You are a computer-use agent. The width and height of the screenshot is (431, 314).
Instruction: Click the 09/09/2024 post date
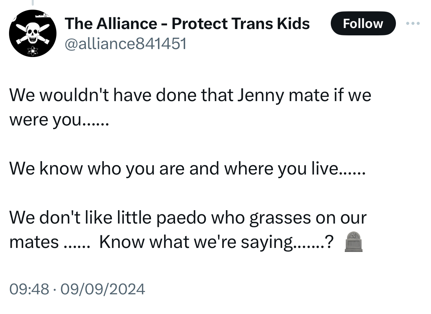click(103, 289)
